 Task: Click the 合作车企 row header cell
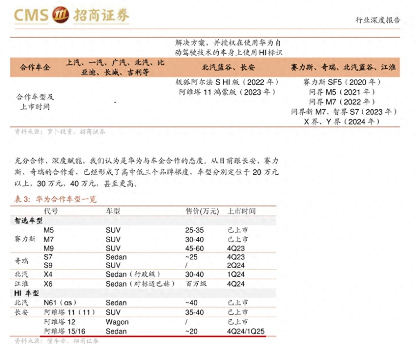pyautogui.click(x=35, y=67)
